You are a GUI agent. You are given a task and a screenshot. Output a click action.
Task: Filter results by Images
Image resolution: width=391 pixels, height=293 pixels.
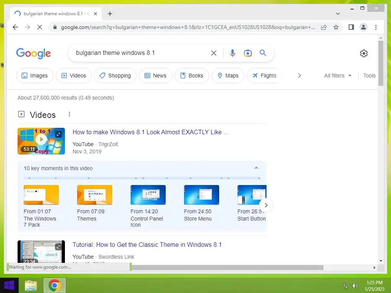tap(35, 76)
